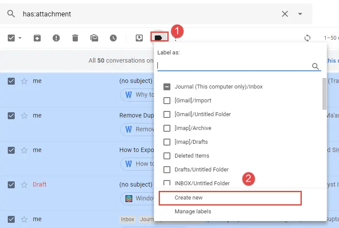Open the Why to Word attachment chip
The image size is (339, 228).
click(x=137, y=95)
